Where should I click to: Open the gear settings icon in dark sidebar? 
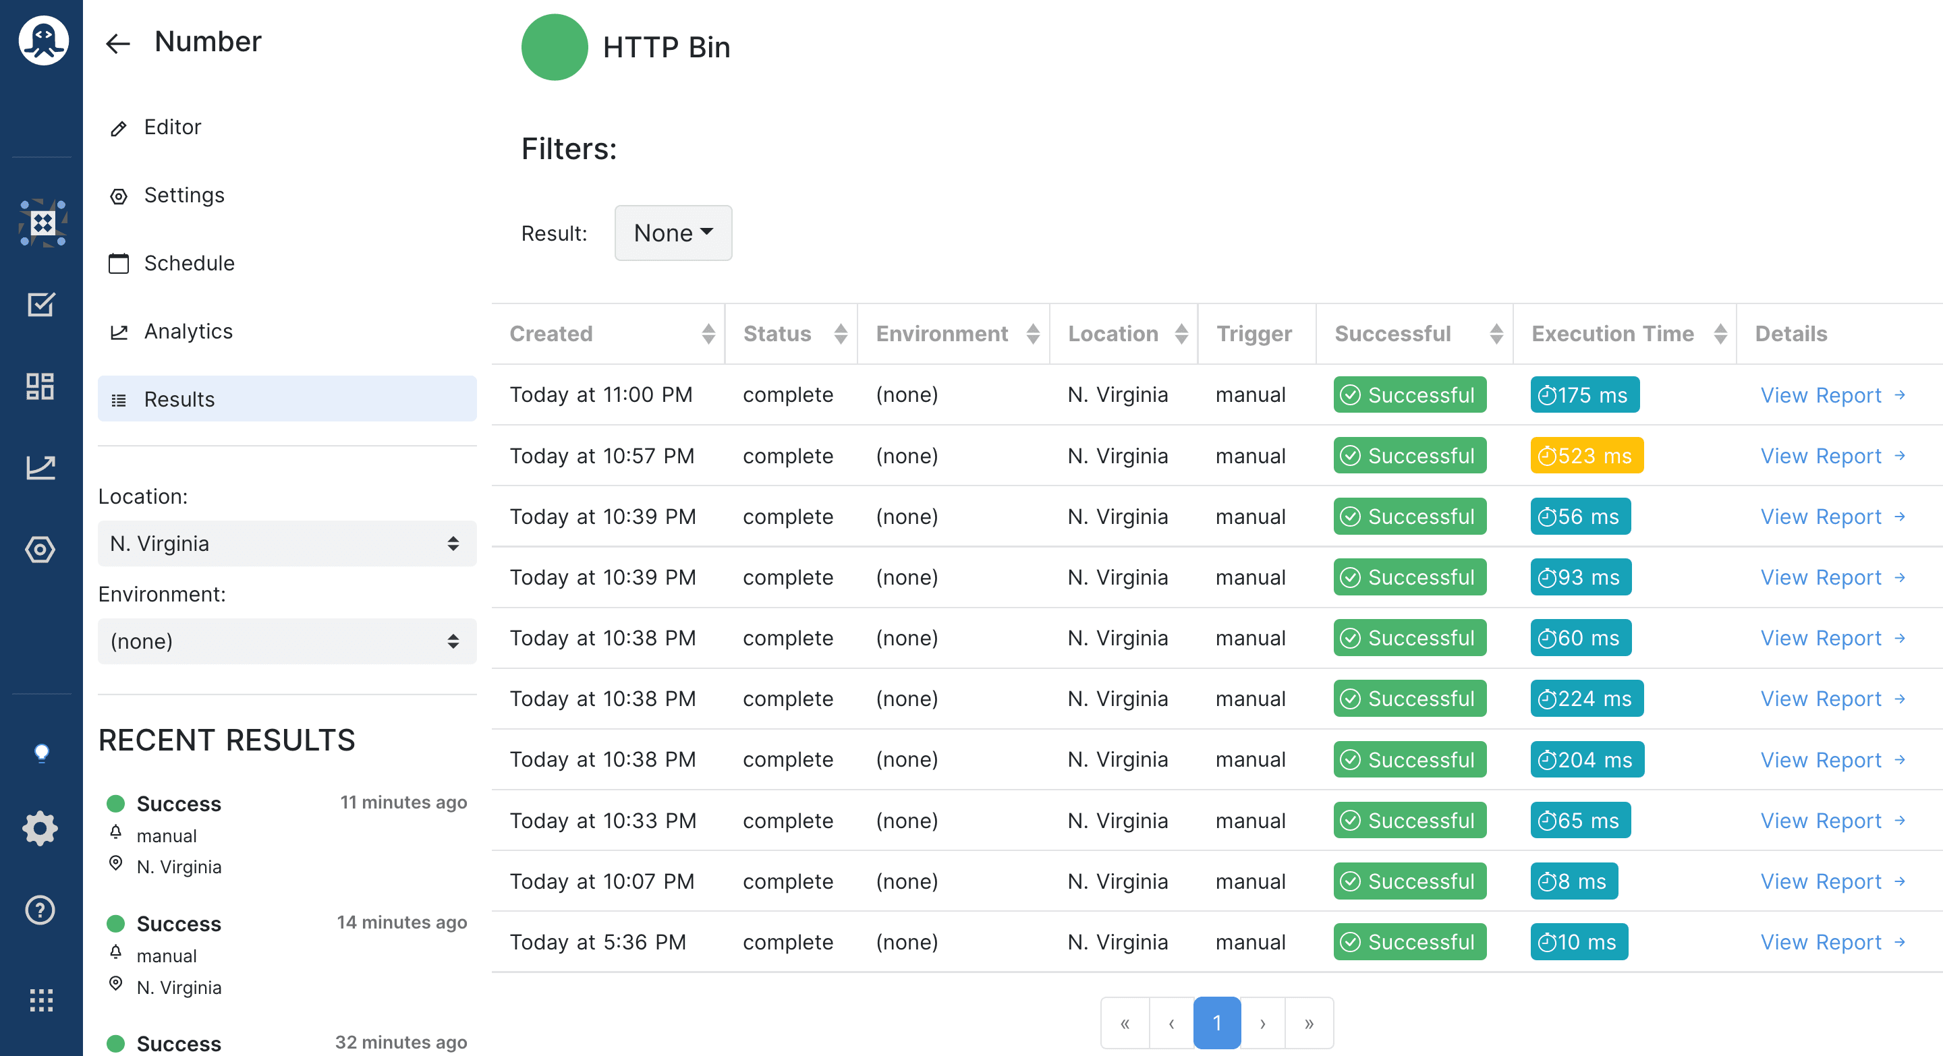click(40, 828)
